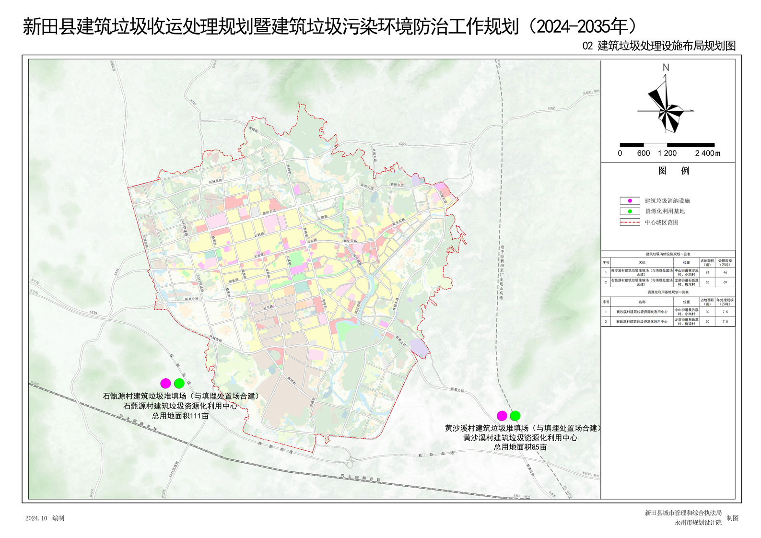The width and height of the screenshot is (761, 538).
Task: Select the 建筑垃圾消纳设施规划一览表 table title
Action: point(667,254)
